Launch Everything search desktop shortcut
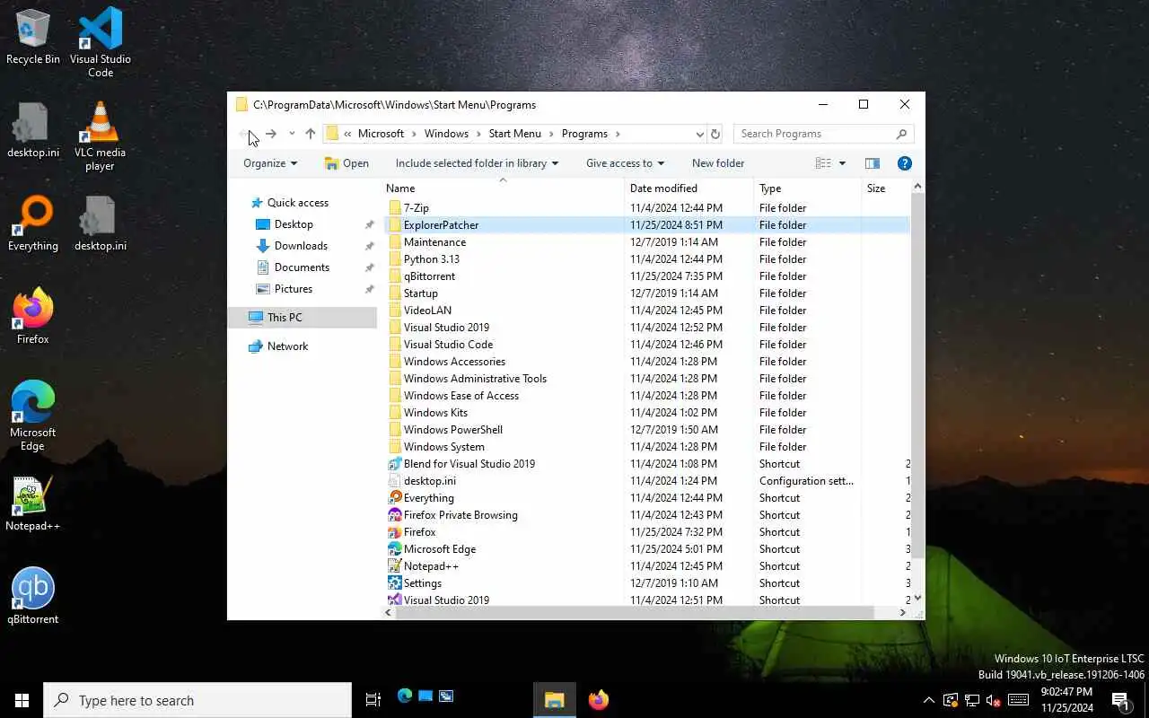The width and height of the screenshot is (1149, 718). 33,223
